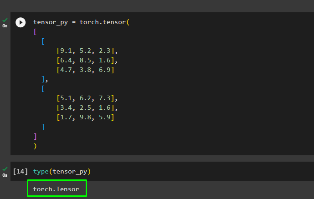Screen dimensions: 314x199
Task: Place cursor in row [3.4, 2.5, 1.6]
Action: point(87,108)
